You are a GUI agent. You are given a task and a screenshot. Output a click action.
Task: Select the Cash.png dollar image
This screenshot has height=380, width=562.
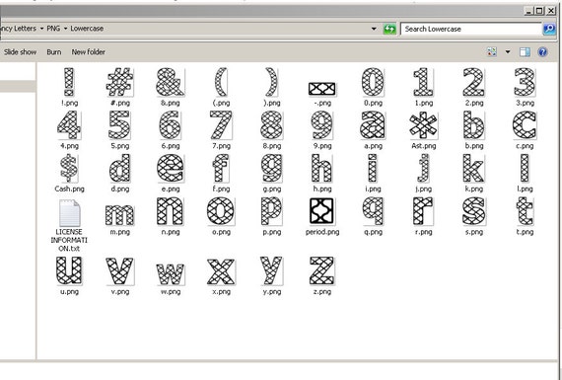[x=69, y=169]
